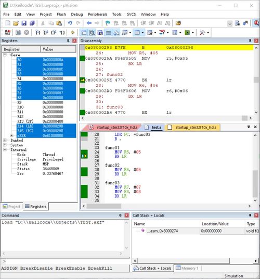This screenshot has width=260, height=279.
Task: Save the current file
Action: point(24,23)
